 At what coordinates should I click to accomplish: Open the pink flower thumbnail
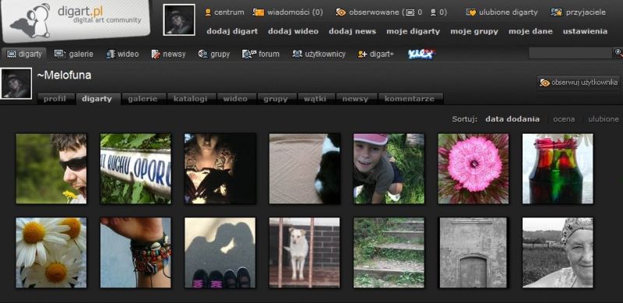tap(473, 169)
